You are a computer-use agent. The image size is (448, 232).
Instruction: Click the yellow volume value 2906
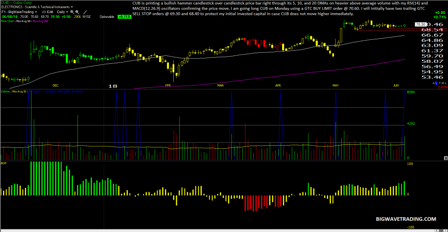tap(77, 17)
